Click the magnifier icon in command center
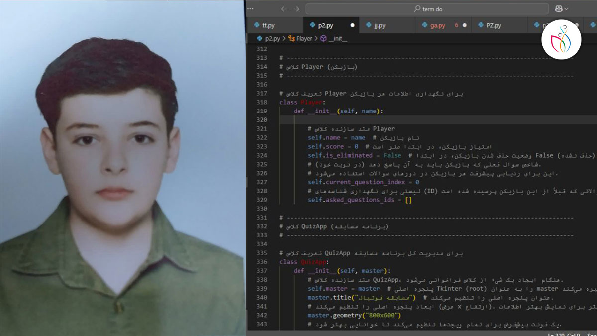The height and width of the screenshot is (336, 597). [x=417, y=9]
